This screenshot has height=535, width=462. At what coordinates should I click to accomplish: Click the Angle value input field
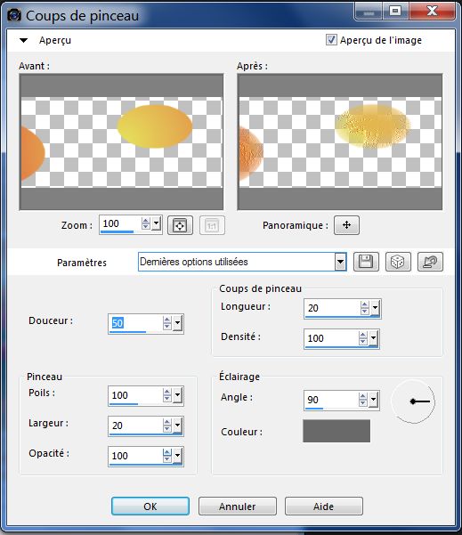click(x=331, y=400)
